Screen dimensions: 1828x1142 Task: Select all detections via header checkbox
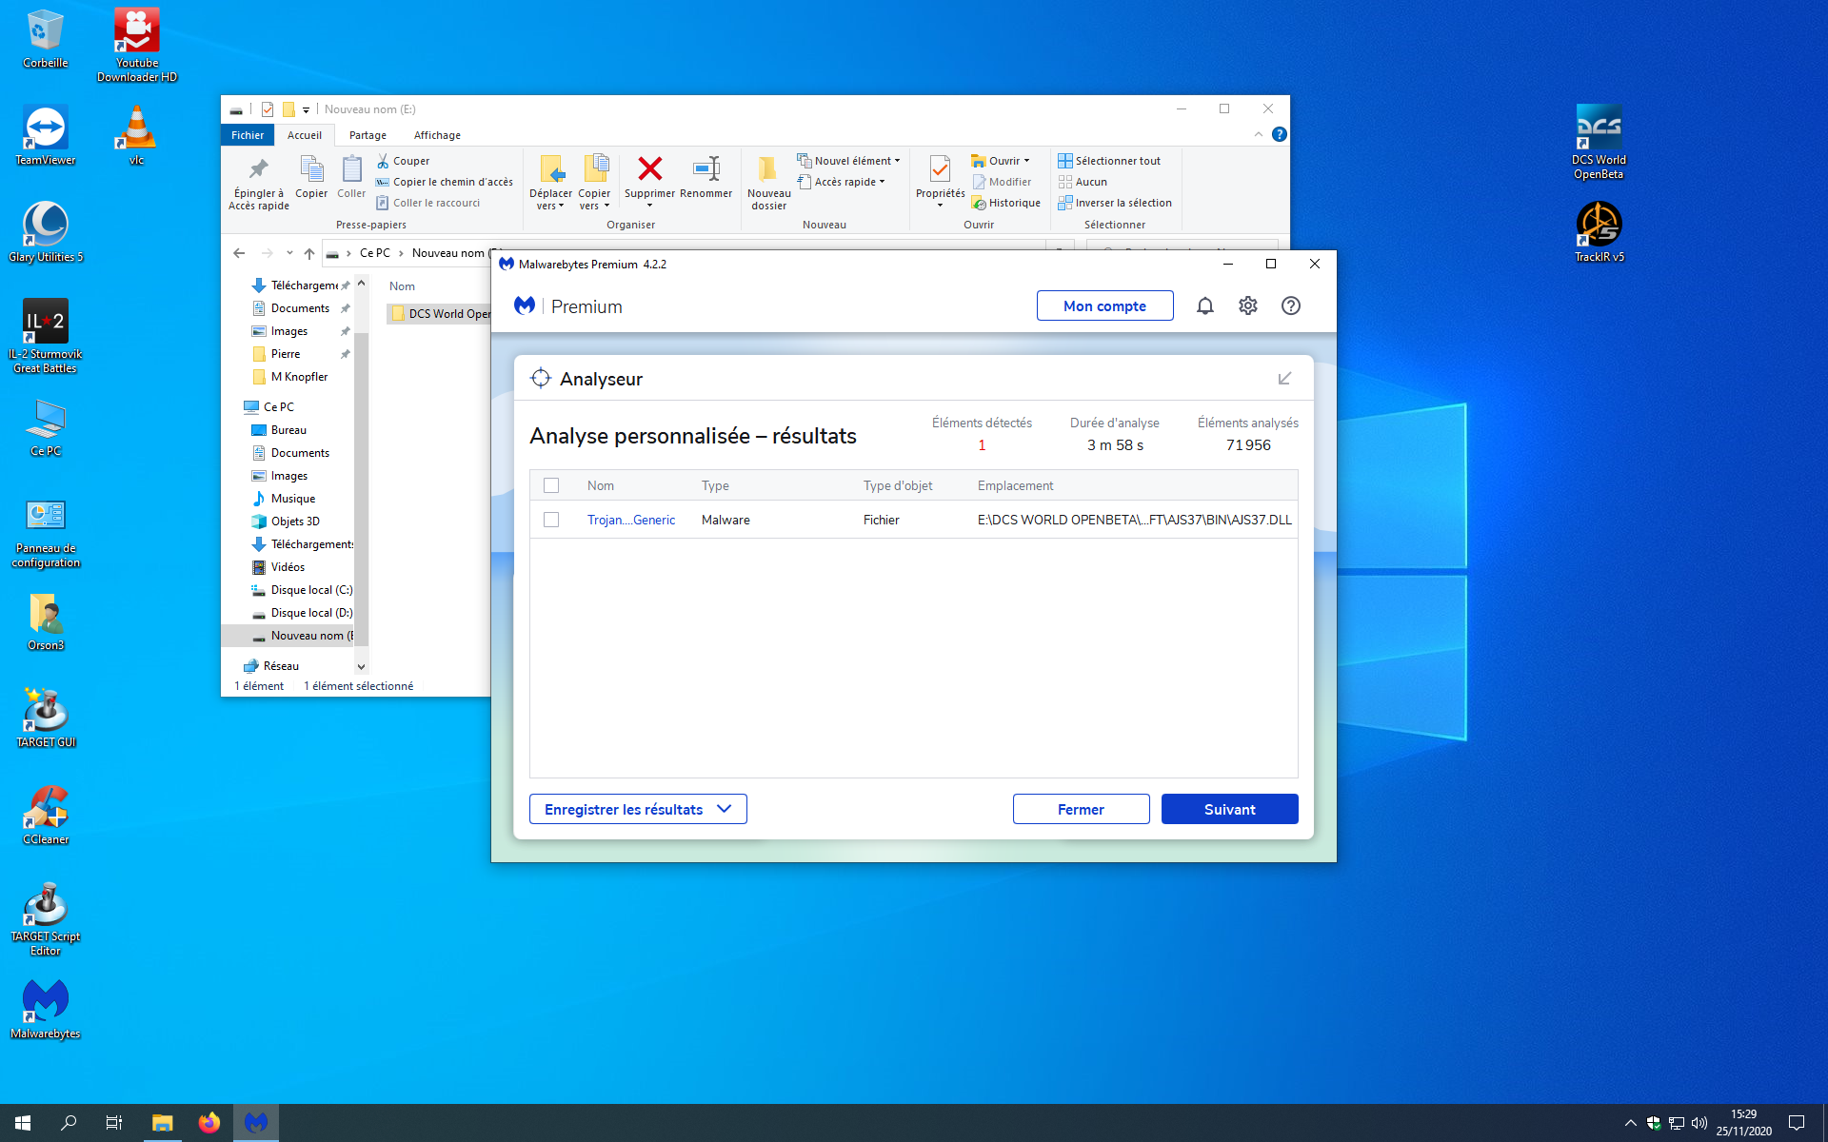551,485
